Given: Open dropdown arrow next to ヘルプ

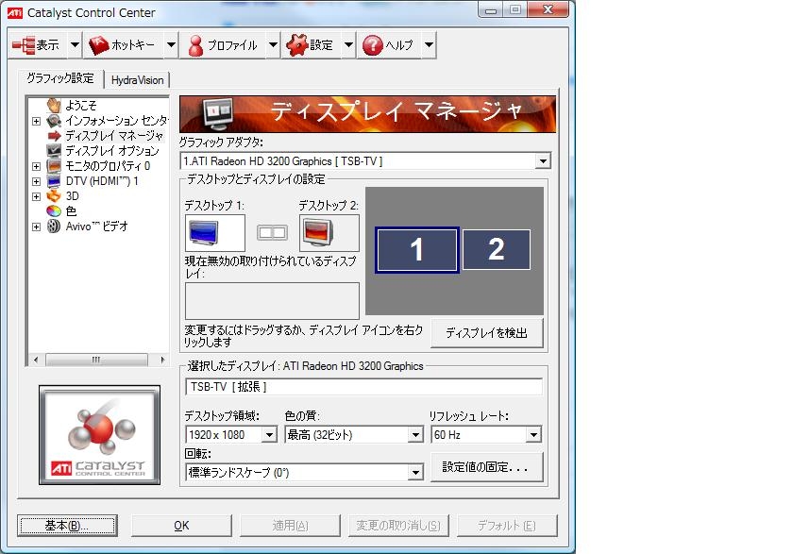Looking at the screenshot, I should (429, 45).
